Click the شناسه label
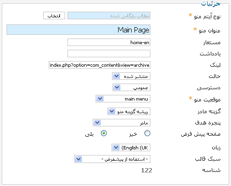Screen dimensions: 231x186 click(x=211, y=170)
